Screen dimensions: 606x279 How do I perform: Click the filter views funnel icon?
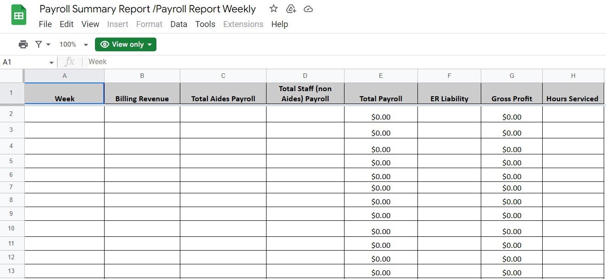pyautogui.click(x=38, y=44)
